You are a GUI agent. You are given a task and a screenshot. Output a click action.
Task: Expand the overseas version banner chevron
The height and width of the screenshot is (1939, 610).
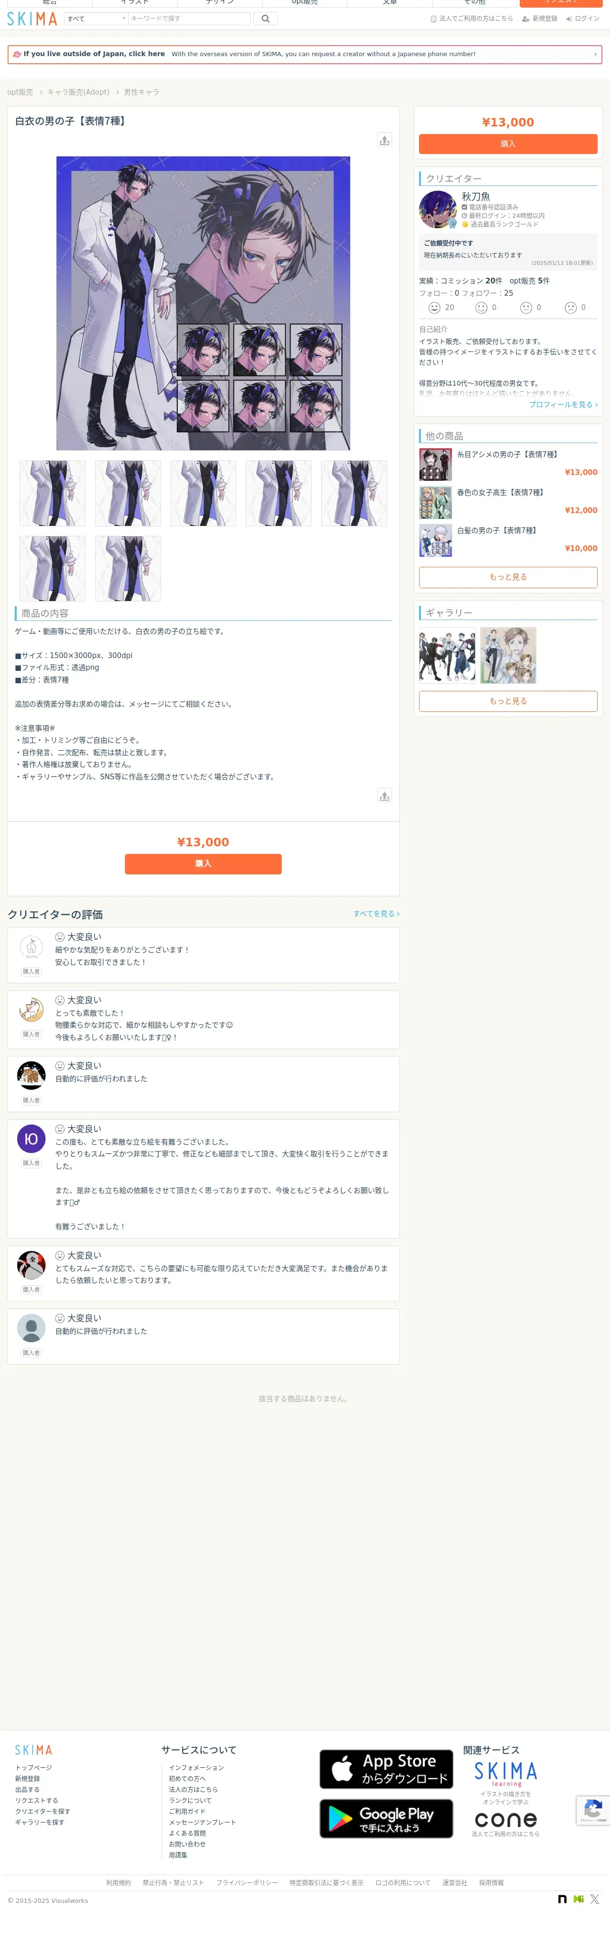pos(595,54)
